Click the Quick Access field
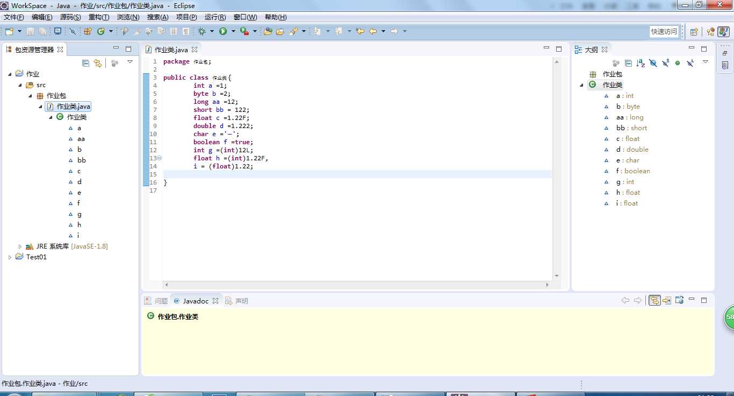Screen dimensions: 734x396 click(x=664, y=31)
